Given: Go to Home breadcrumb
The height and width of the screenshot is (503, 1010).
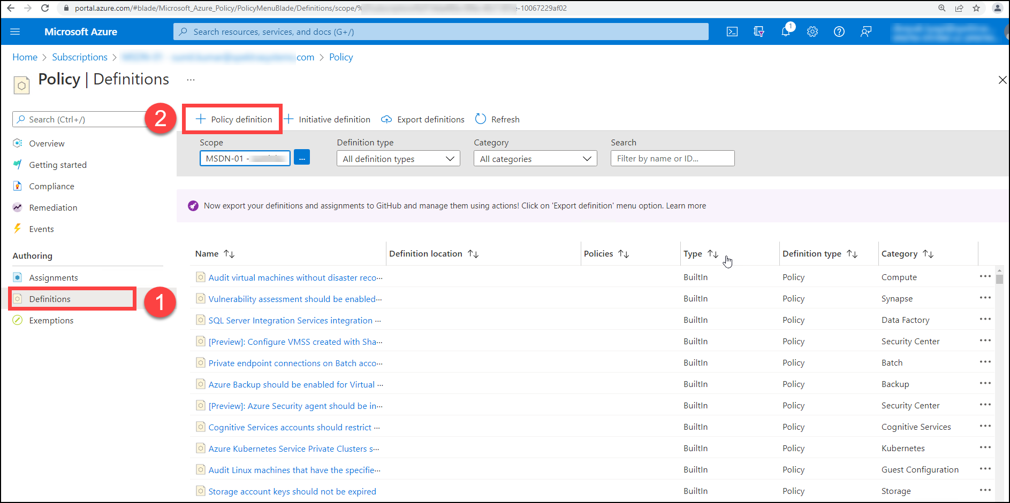Looking at the screenshot, I should coord(25,57).
